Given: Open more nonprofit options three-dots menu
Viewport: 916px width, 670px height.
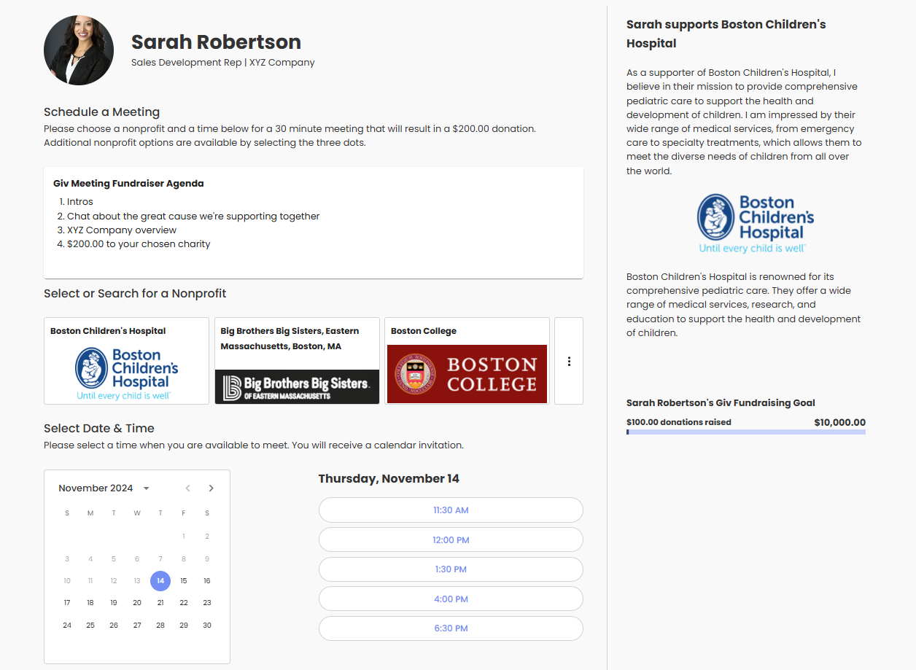Looking at the screenshot, I should point(569,361).
